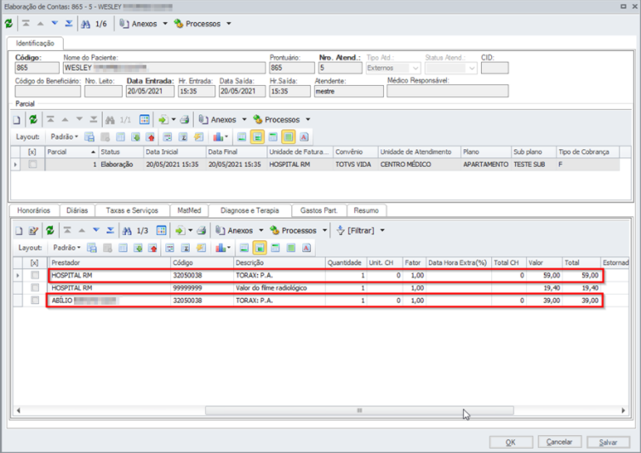641x453 pixels.
Task: Refresh the Parcial grid
Action: (33, 120)
